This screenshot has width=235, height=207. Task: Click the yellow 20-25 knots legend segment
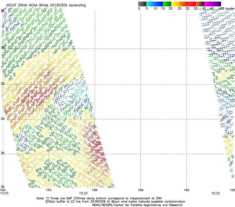(x=175, y=4)
